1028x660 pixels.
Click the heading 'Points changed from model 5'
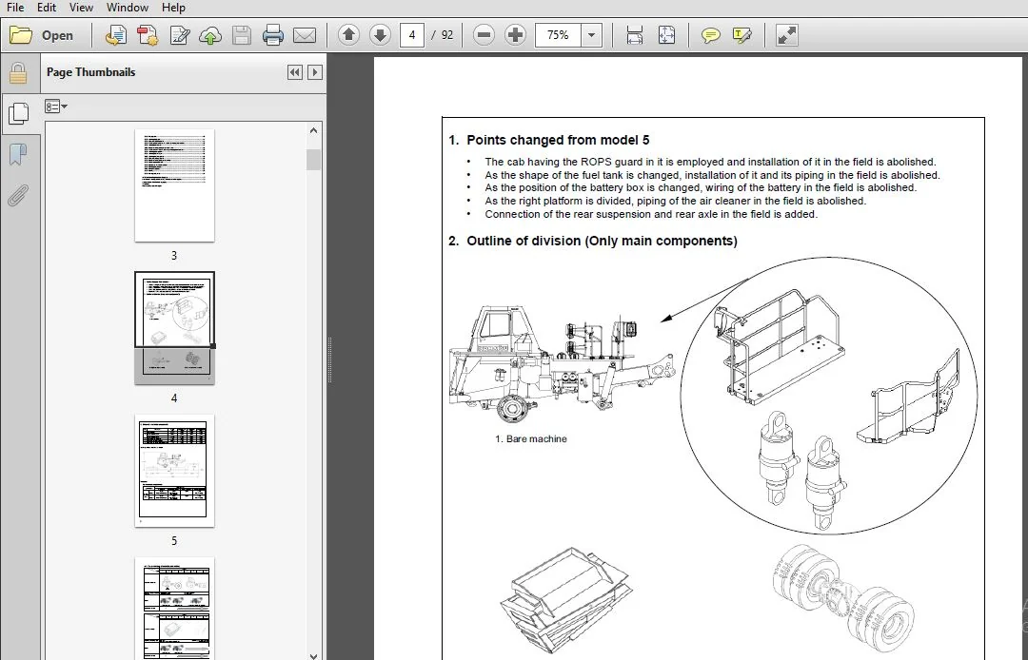tap(558, 140)
